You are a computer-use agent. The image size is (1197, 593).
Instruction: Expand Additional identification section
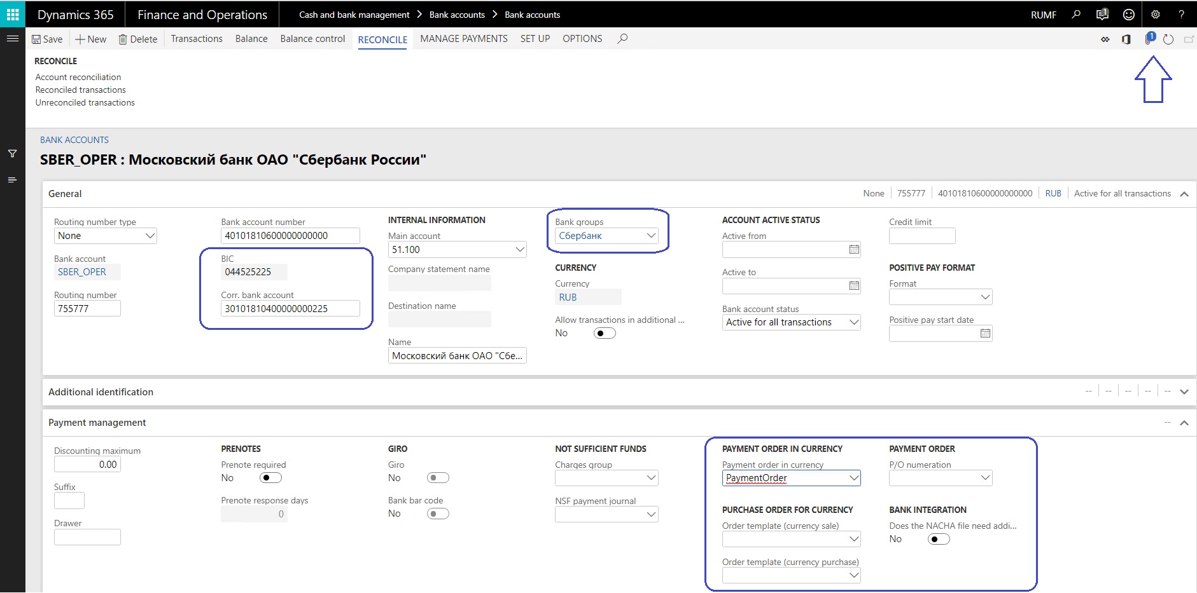(x=1184, y=392)
